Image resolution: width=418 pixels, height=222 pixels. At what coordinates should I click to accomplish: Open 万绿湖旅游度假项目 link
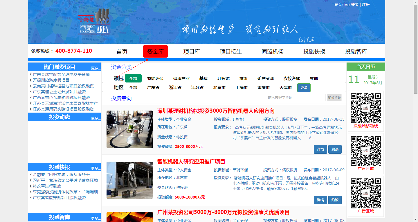pyautogui.click(x=51, y=80)
